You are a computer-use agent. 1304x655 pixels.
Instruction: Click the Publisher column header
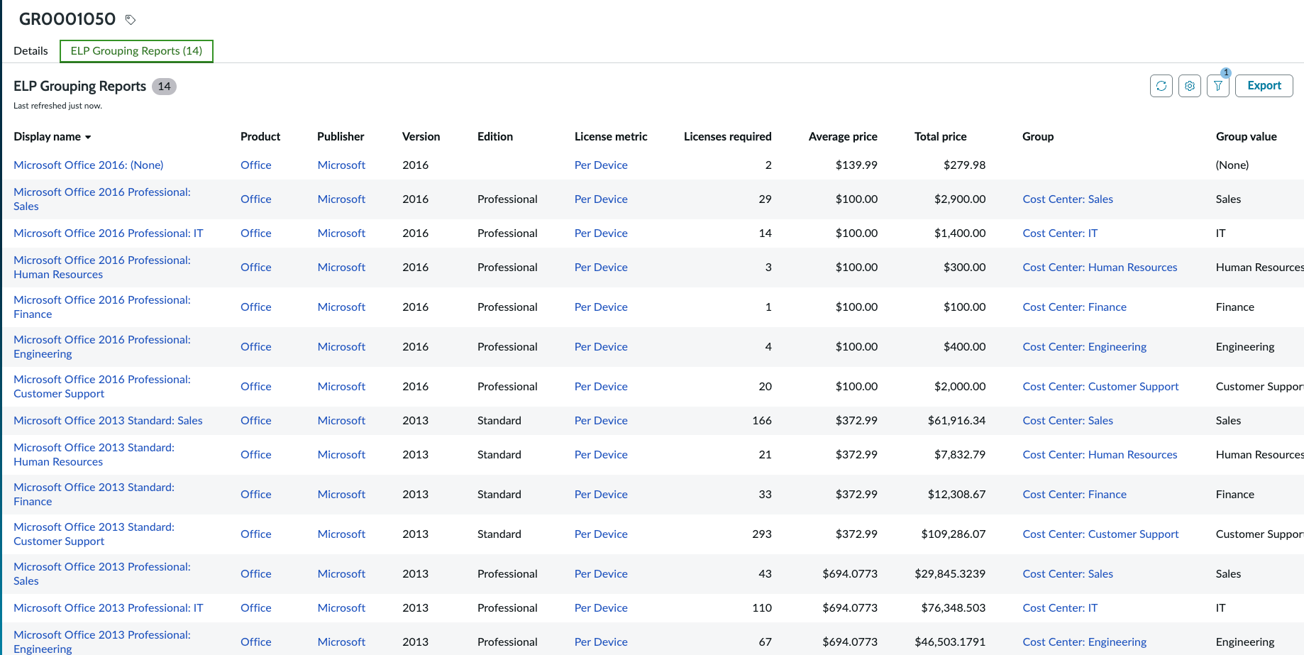341,136
